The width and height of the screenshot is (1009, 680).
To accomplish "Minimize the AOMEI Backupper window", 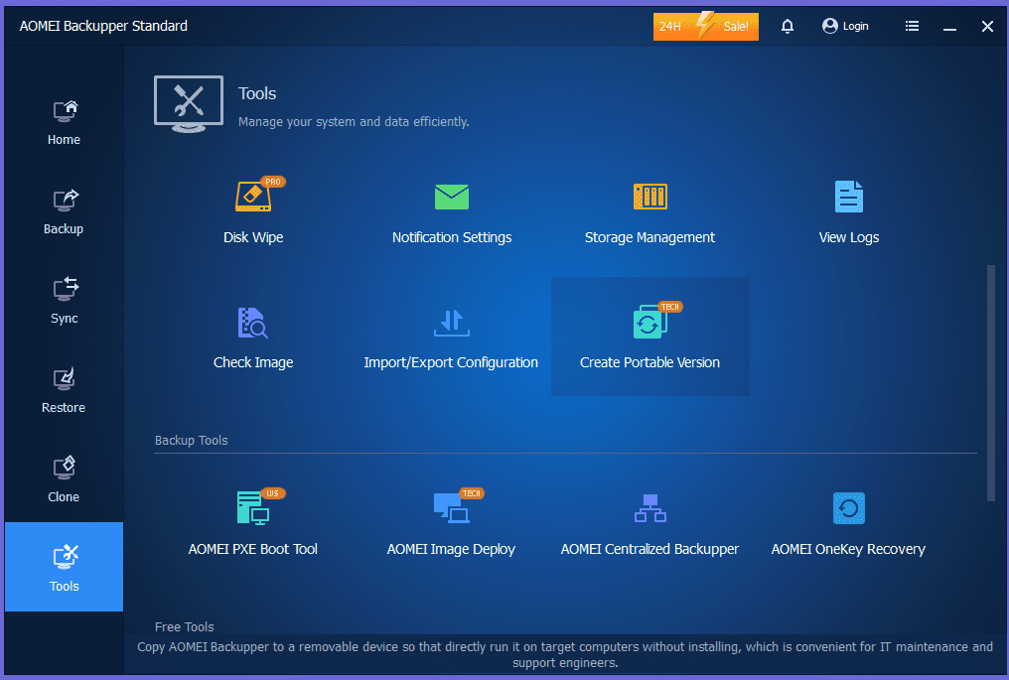I will (949, 27).
